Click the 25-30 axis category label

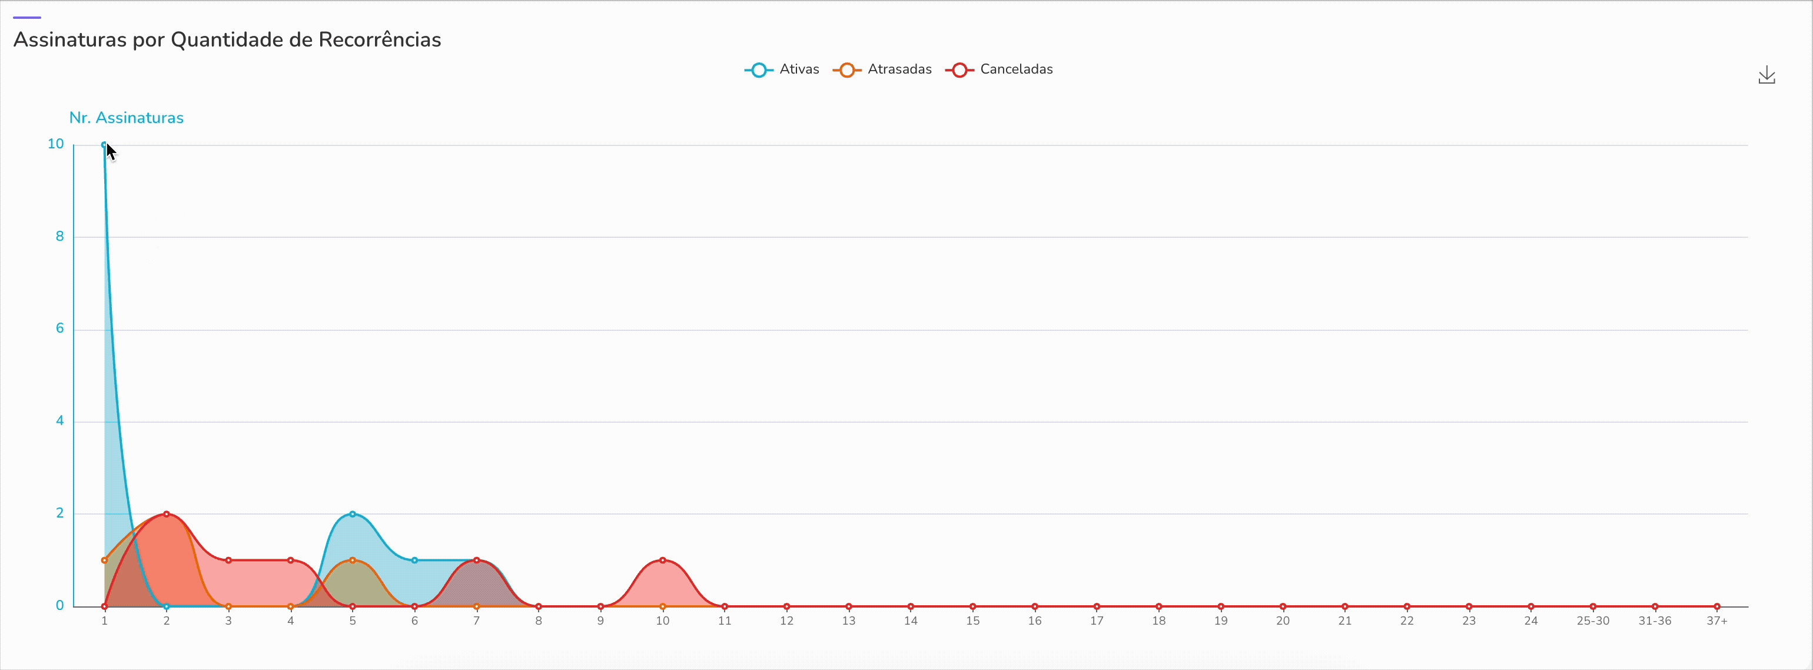1593,621
